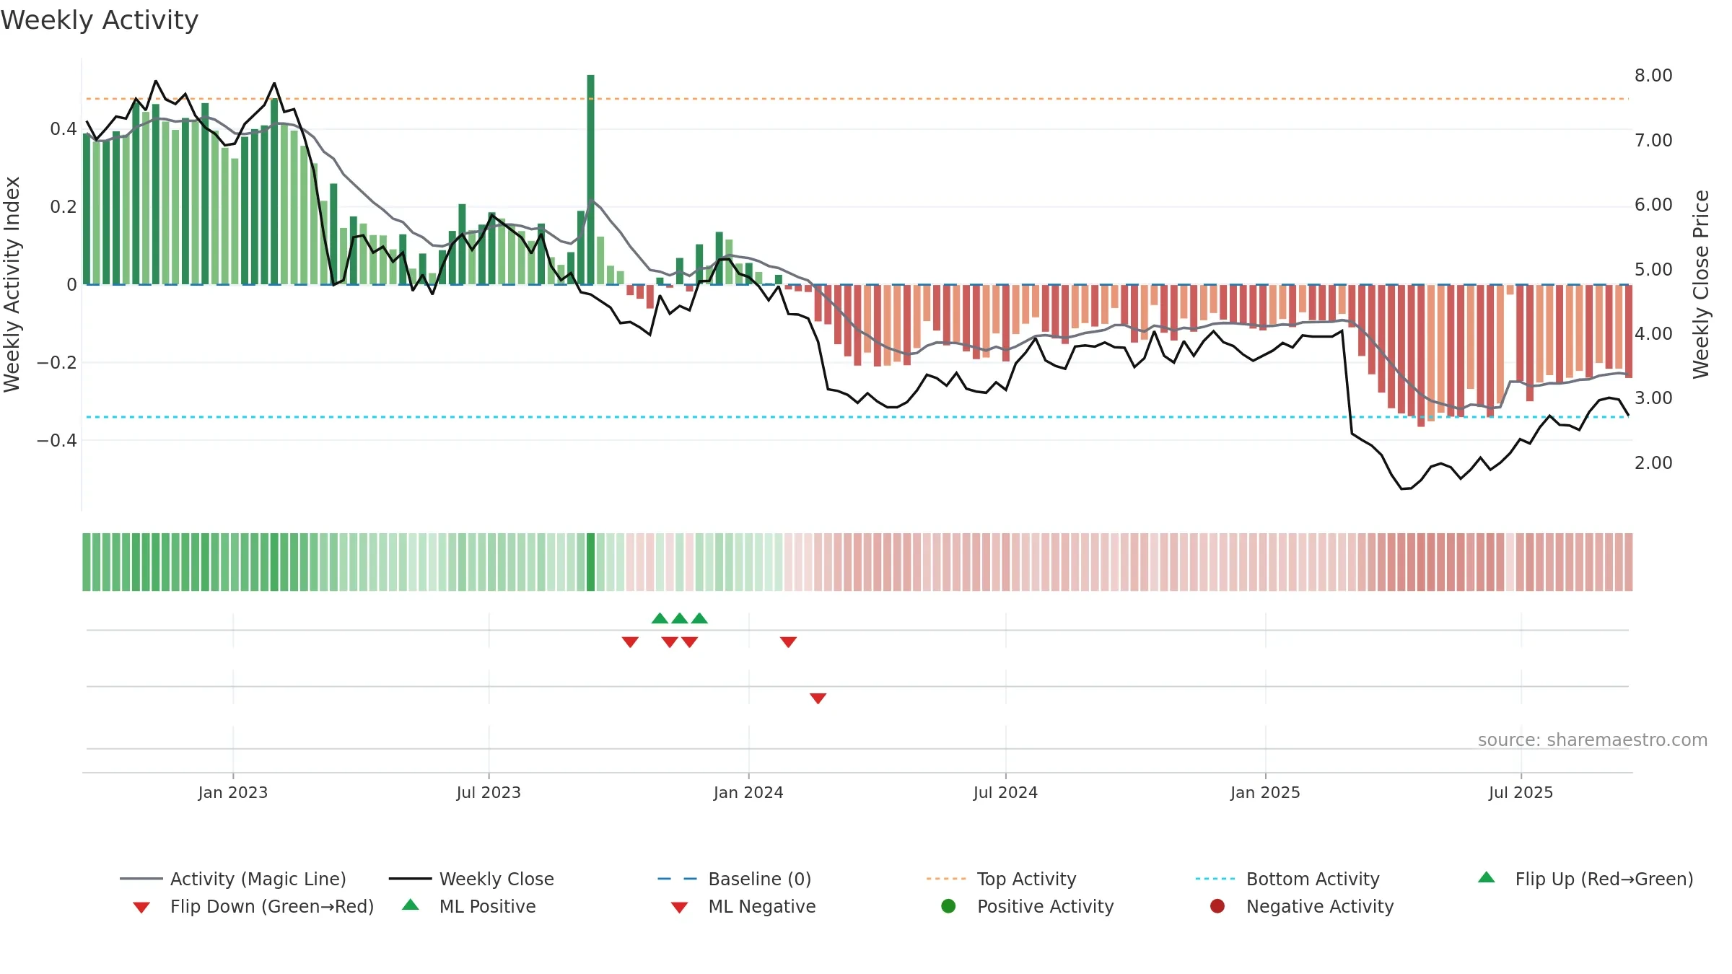Toggle Flip Up (Red→Green) legend entry
The width and height of the screenshot is (1732, 974).
(x=1586, y=879)
